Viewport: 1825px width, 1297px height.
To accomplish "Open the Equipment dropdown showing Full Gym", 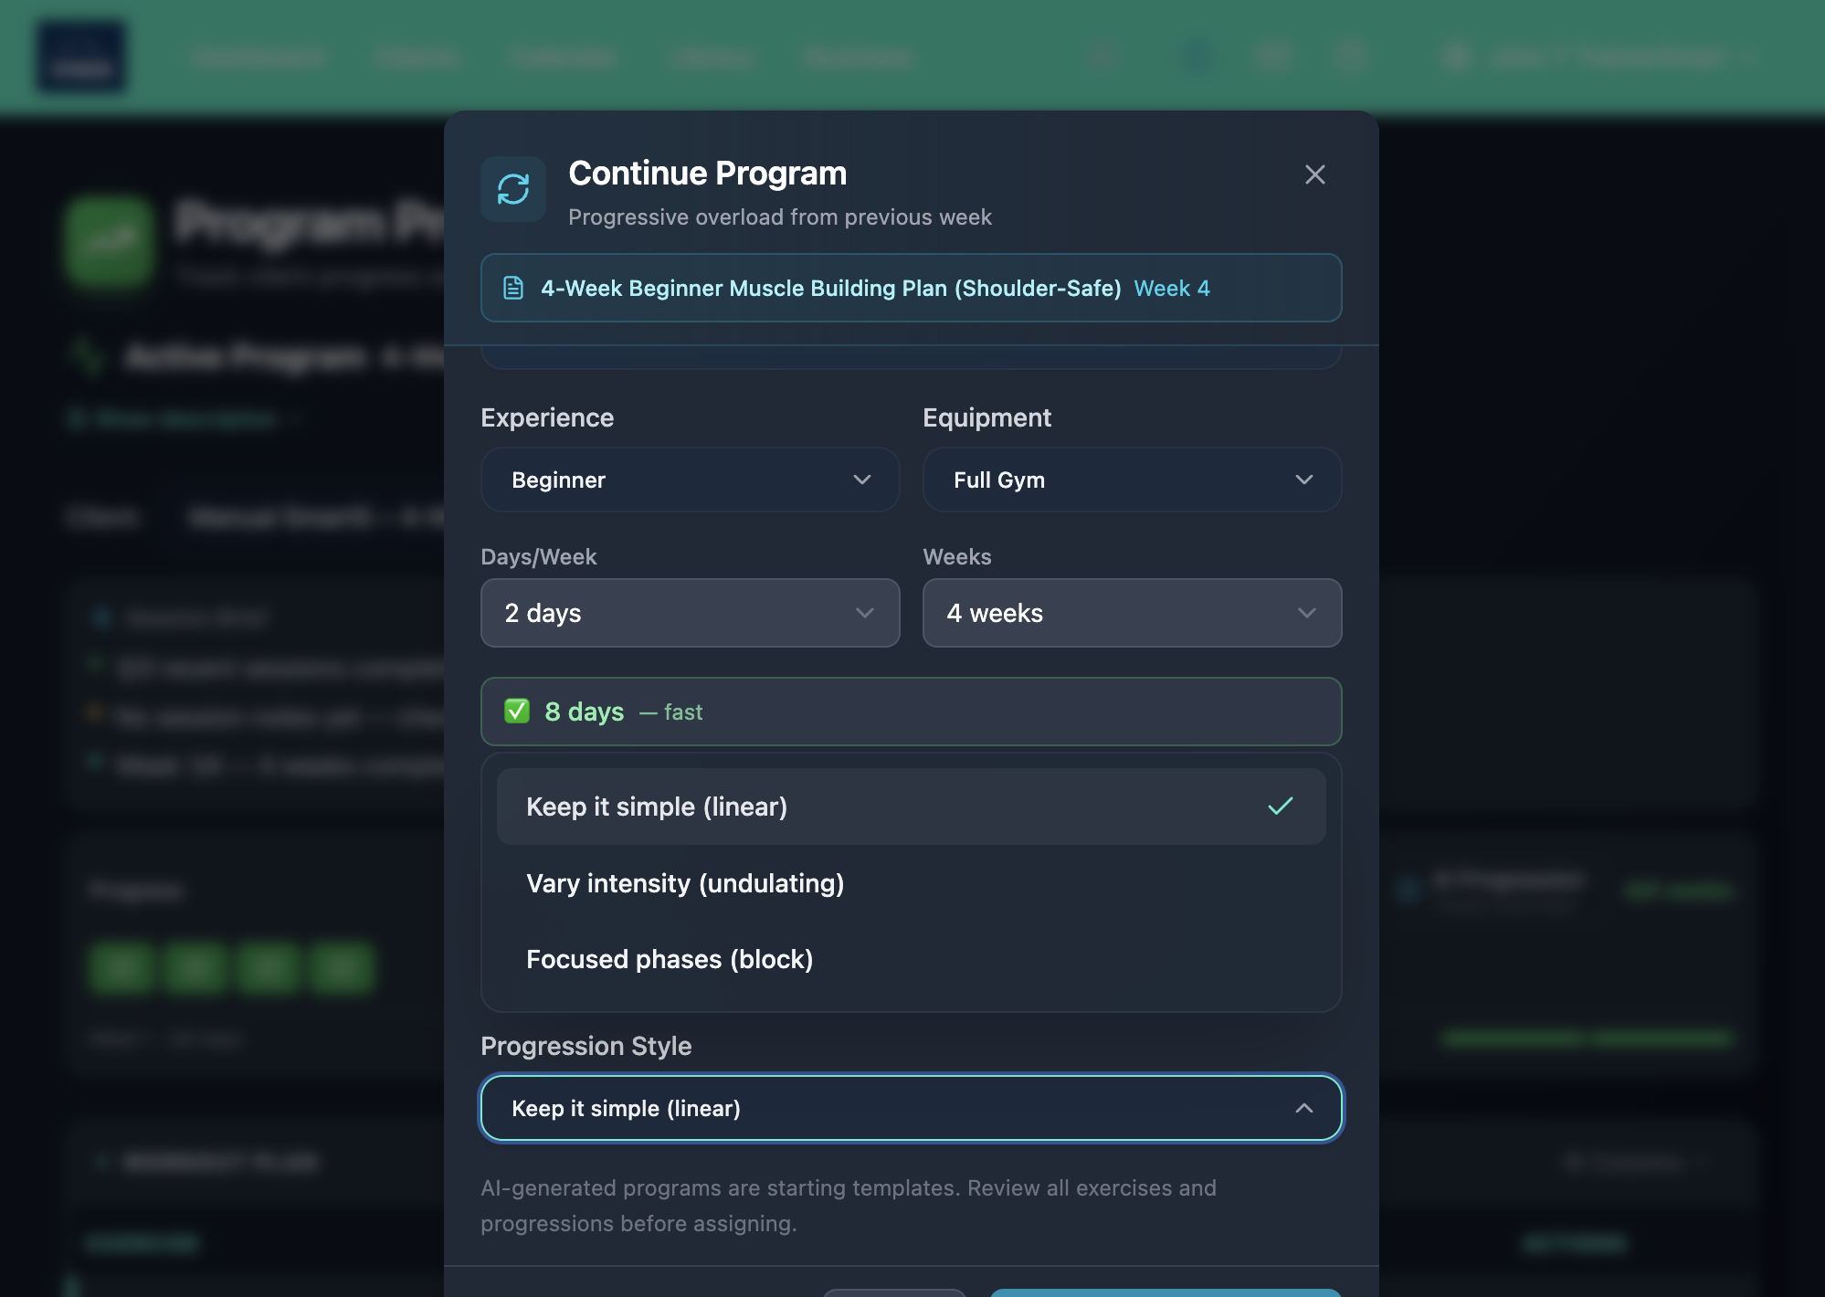I will (1132, 480).
